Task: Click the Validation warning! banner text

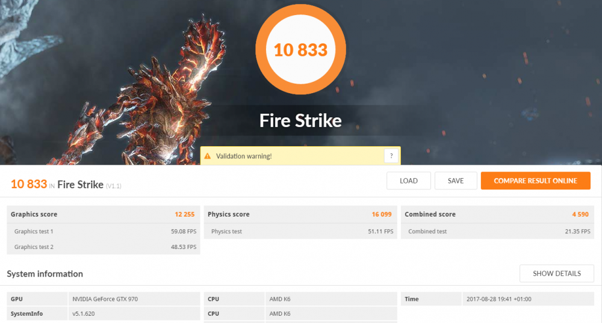Action: [244, 156]
